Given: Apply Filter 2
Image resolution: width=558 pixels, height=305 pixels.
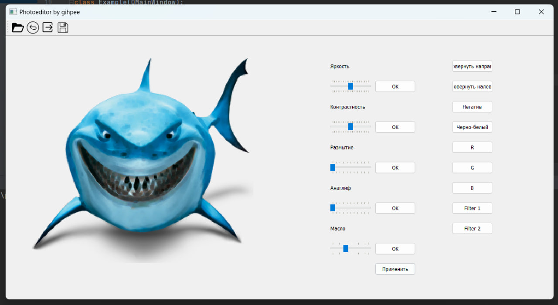Looking at the screenshot, I should tap(472, 228).
